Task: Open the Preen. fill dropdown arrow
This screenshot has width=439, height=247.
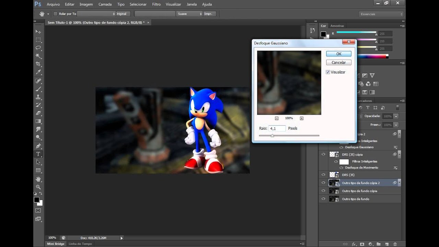Action: (x=396, y=125)
